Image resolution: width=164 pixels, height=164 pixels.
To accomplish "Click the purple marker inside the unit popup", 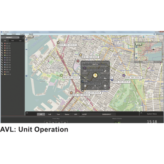I will click(84, 68).
